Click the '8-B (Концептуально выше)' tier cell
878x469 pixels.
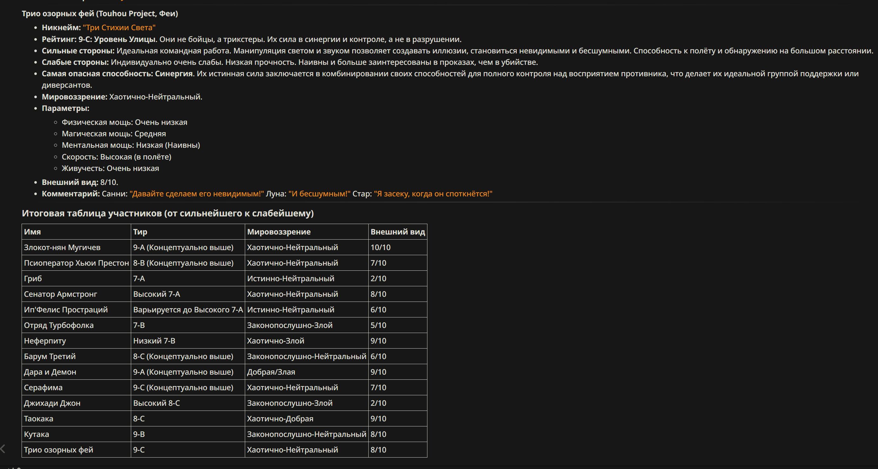[x=188, y=263]
